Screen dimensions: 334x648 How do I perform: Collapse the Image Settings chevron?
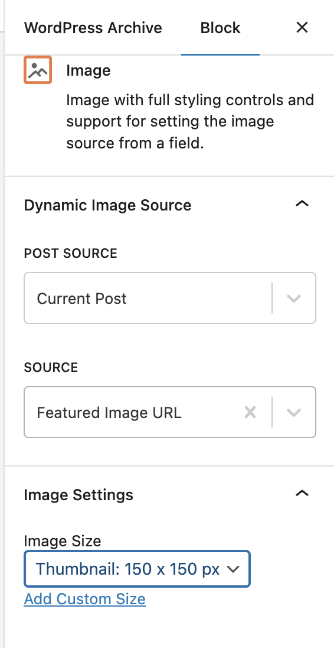tap(302, 494)
